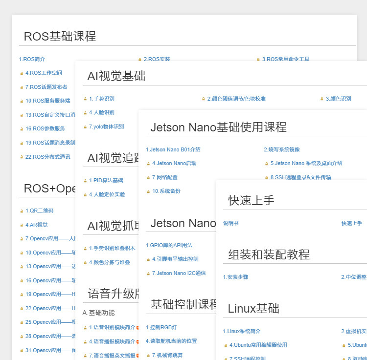The image size is (367, 360).
Task: Click the lock icon next to 4.AR视觉
Action: pos(22,225)
